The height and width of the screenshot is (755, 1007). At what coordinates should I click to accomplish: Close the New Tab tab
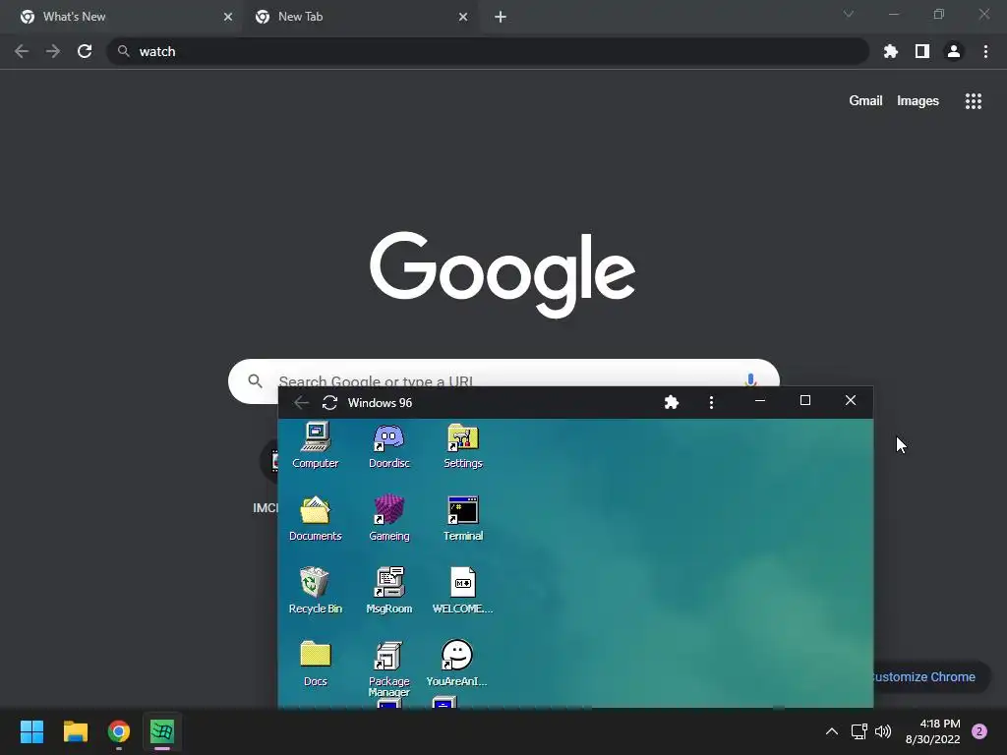pyautogui.click(x=463, y=17)
